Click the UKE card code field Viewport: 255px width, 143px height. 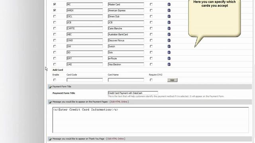[85, 64]
